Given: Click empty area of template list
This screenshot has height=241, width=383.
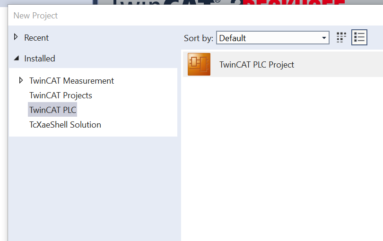Looking at the screenshot, I should tap(282, 156).
